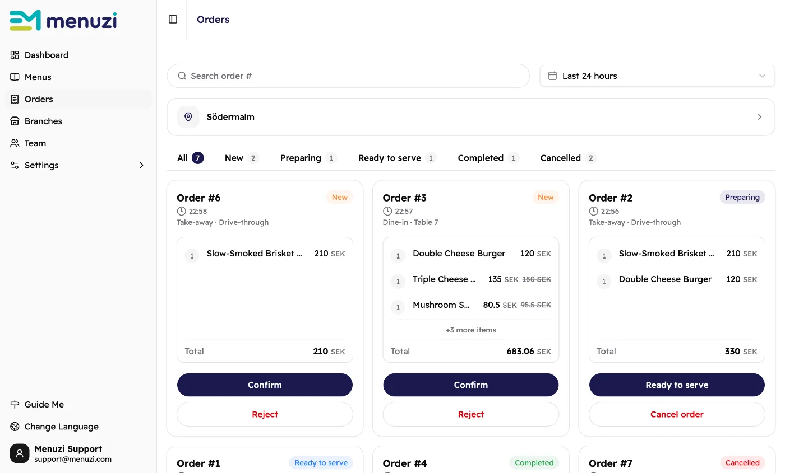Click the clock icon on Order #2
The width and height of the screenshot is (785, 473).
click(x=593, y=211)
